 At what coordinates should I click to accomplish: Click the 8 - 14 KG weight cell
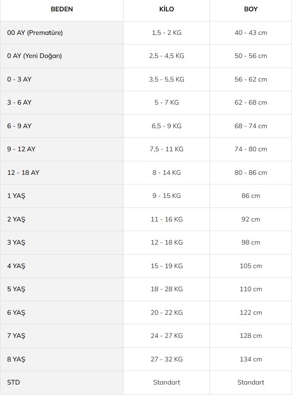166,172
